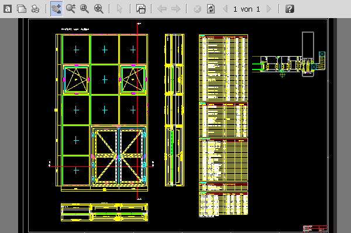Click the double door in the elevation drawing

coord(119,156)
